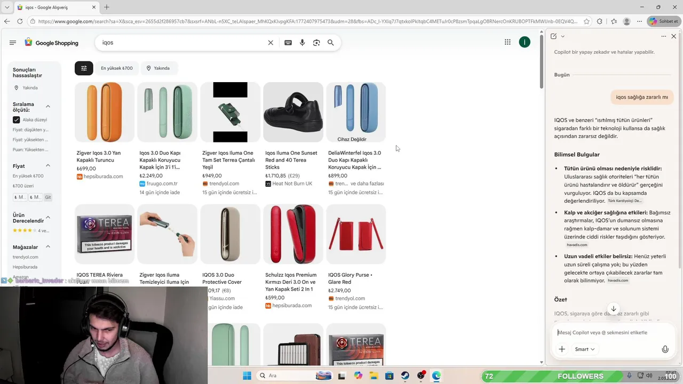The width and height of the screenshot is (683, 384).
Task: Open the IQOS Glory Purse Glare Red listing
Action: [x=350, y=278]
